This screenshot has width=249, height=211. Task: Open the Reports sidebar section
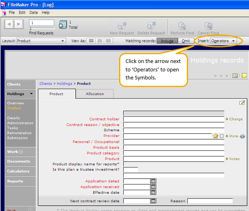pos(20,181)
